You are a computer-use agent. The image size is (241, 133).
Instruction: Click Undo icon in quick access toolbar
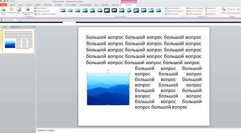(7, 1)
